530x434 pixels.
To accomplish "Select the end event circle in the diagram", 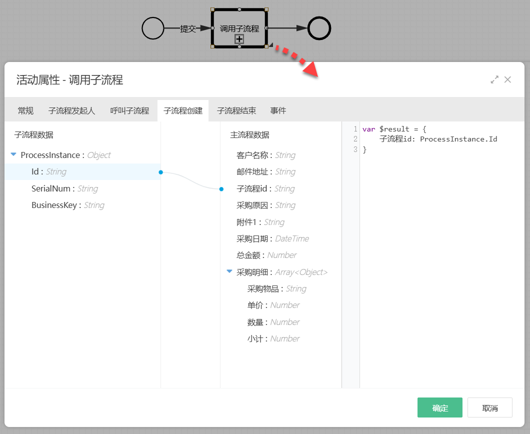I will 320,28.
